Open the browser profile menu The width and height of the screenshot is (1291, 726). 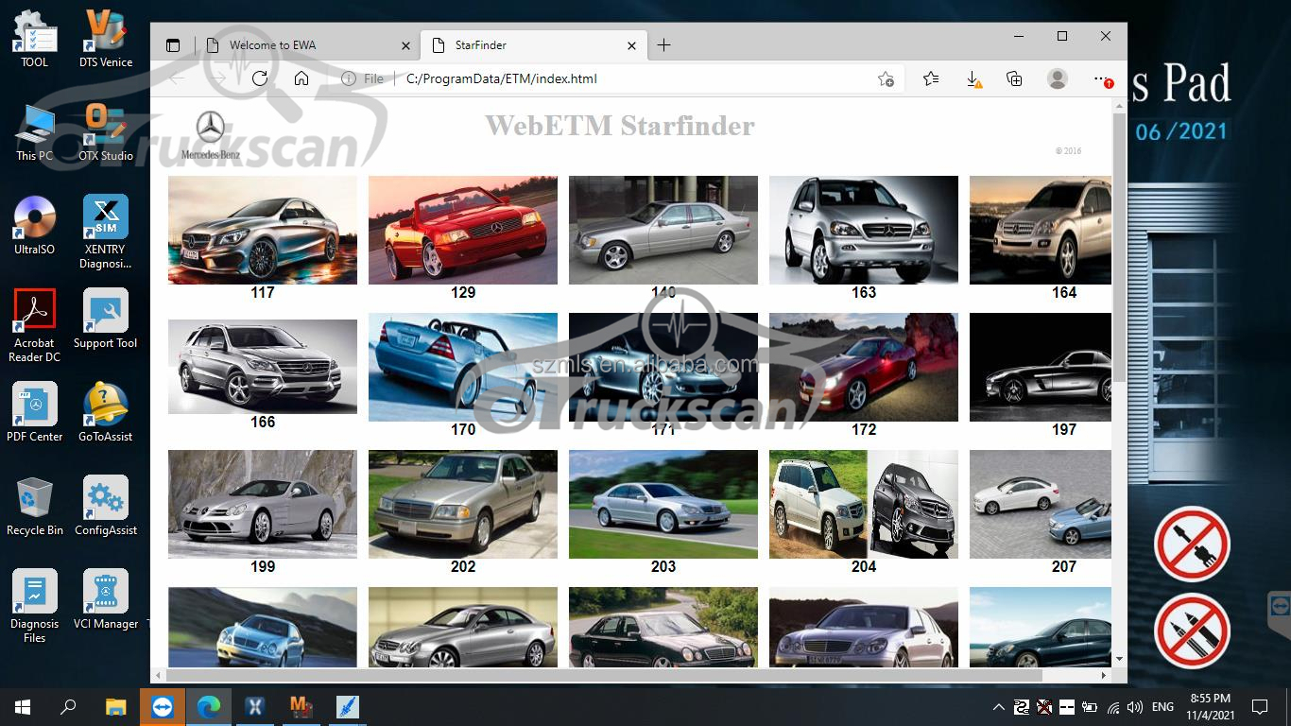pyautogui.click(x=1058, y=78)
